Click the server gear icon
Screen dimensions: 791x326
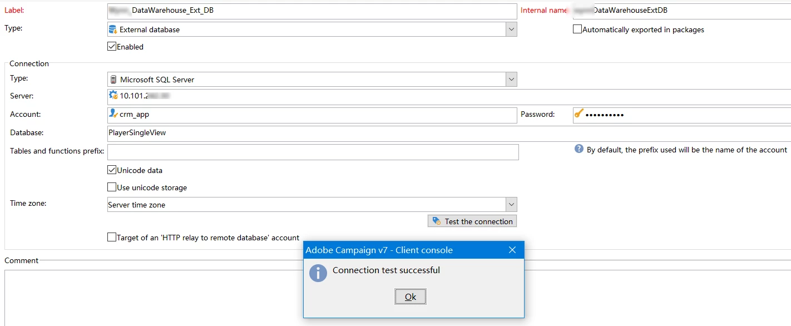[113, 95]
